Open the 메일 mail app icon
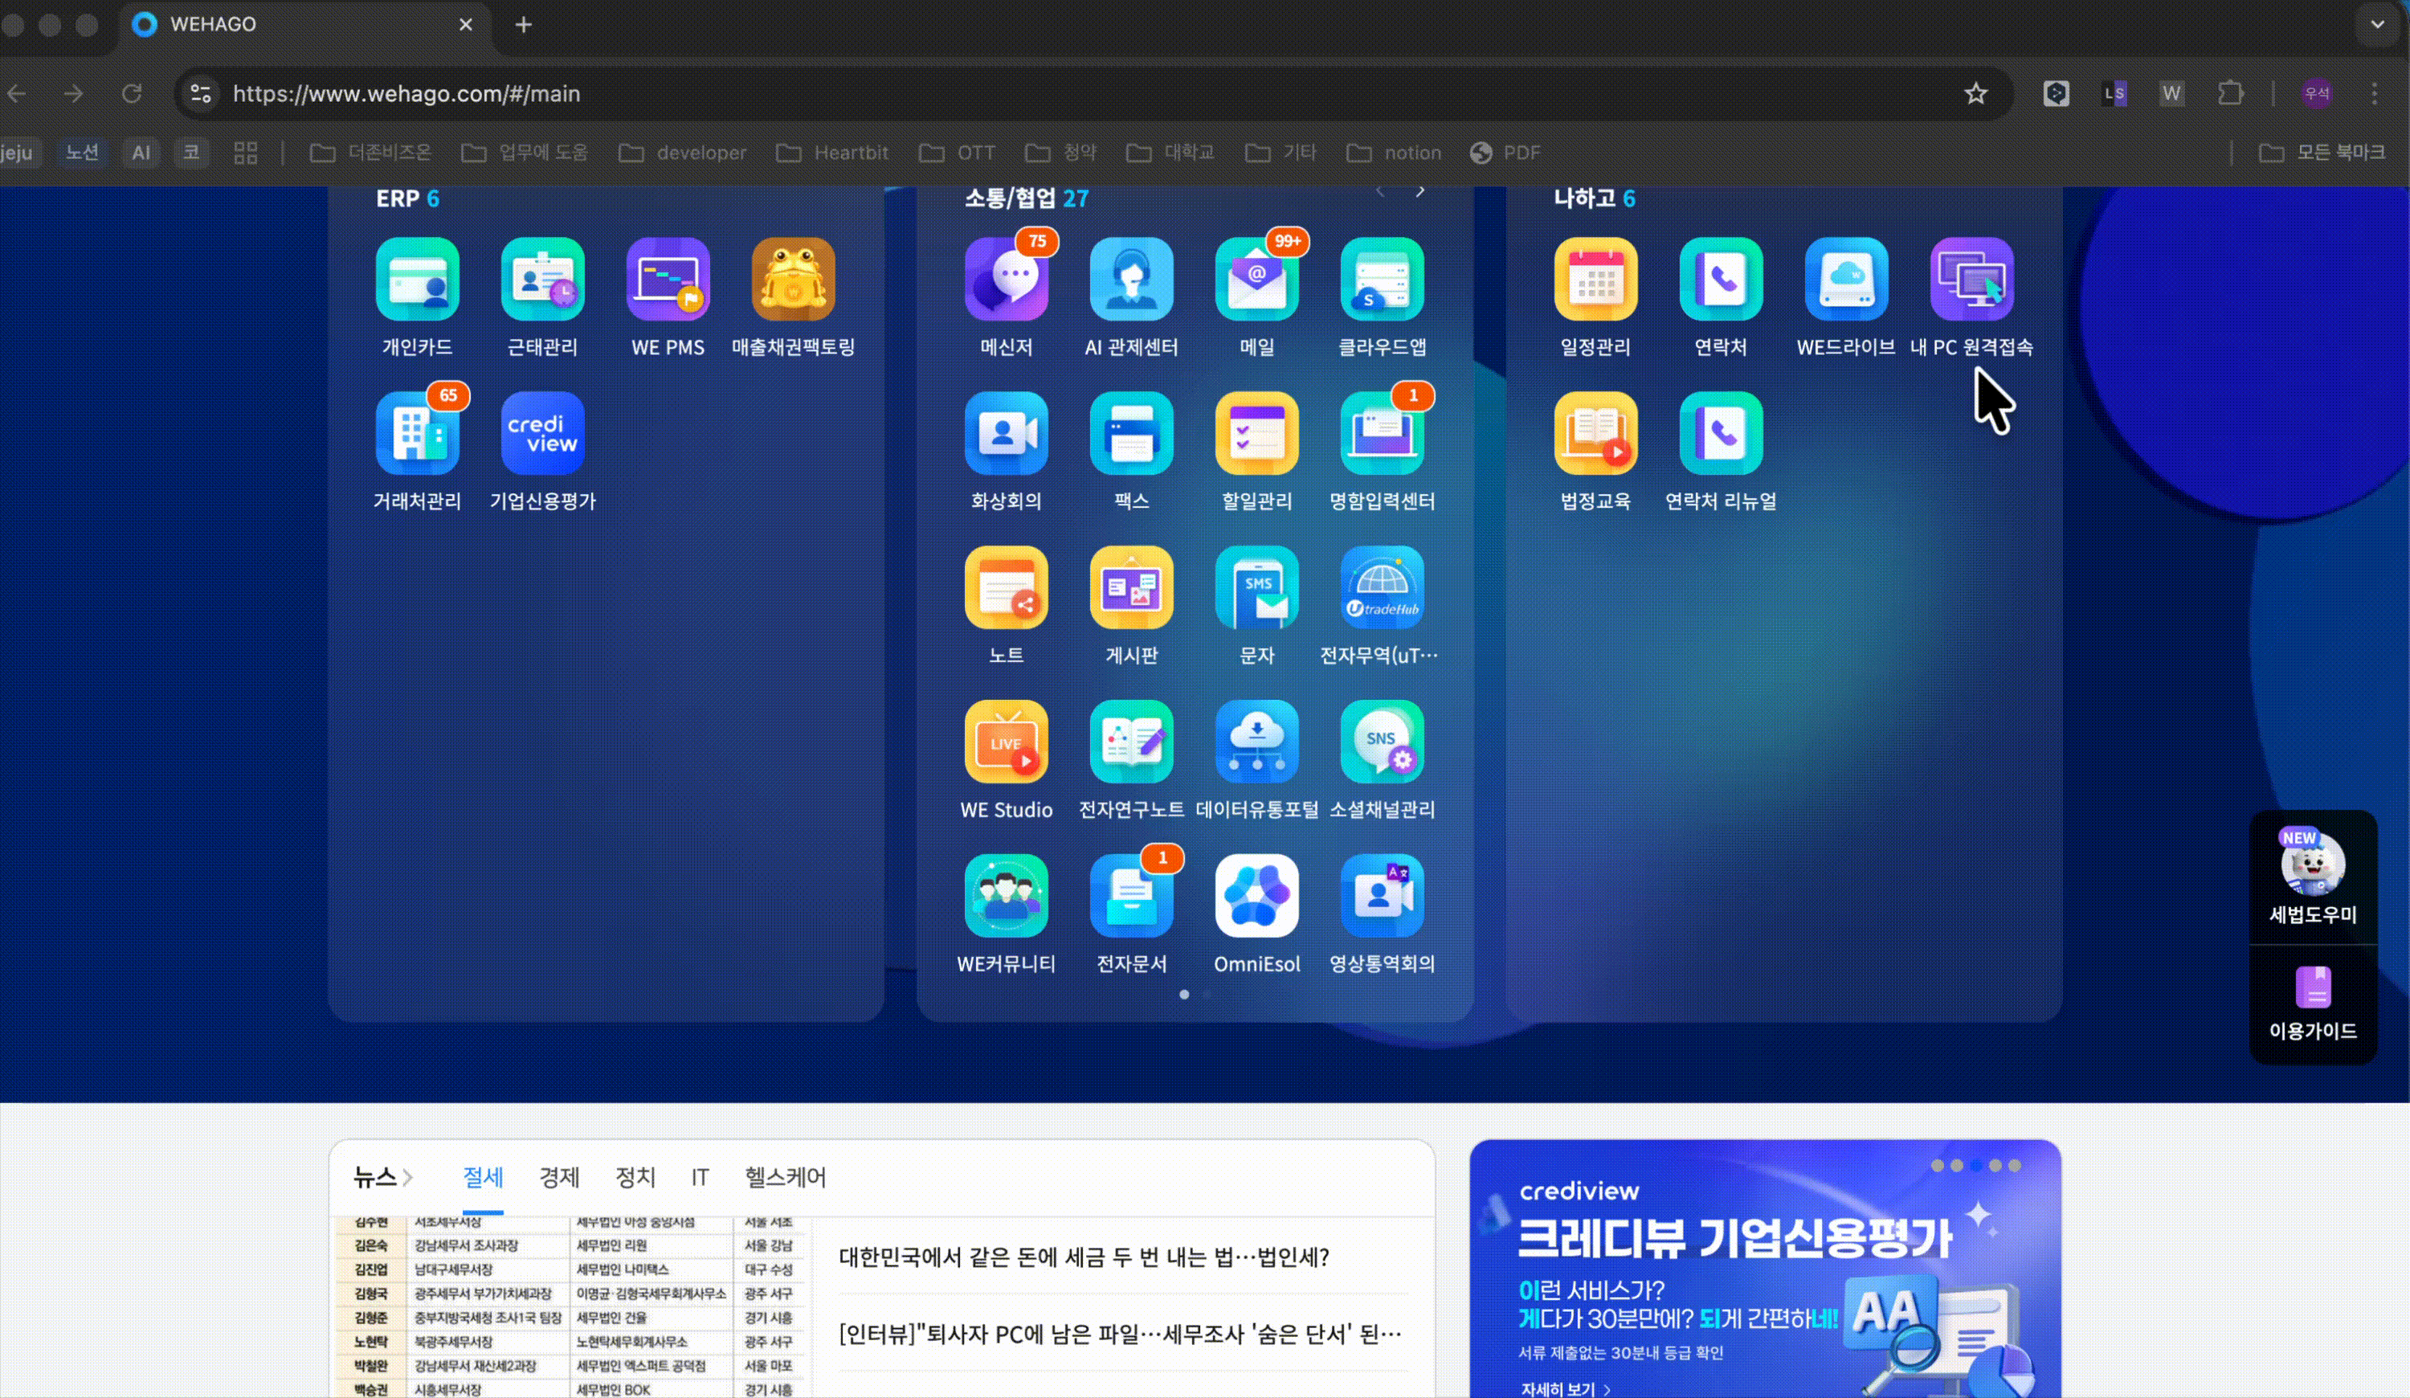The image size is (2410, 1398). pyautogui.click(x=1256, y=280)
